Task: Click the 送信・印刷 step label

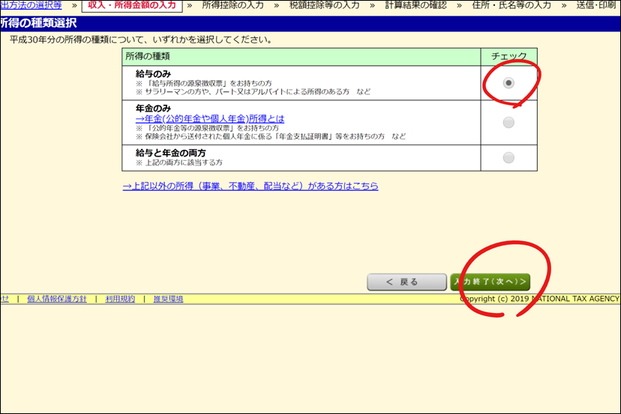Action: pos(595,5)
